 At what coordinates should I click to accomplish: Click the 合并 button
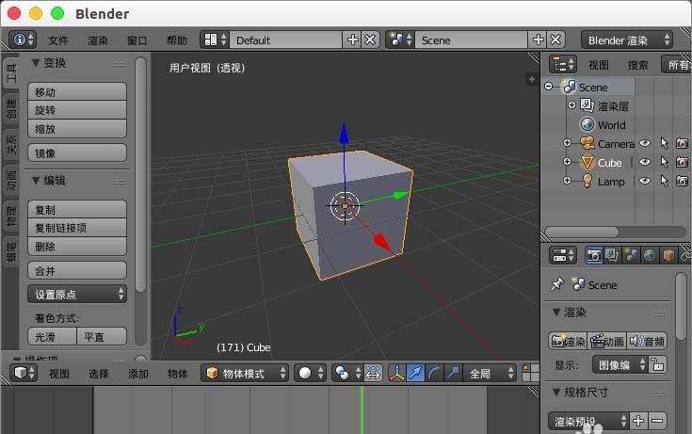click(x=77, y=270)
